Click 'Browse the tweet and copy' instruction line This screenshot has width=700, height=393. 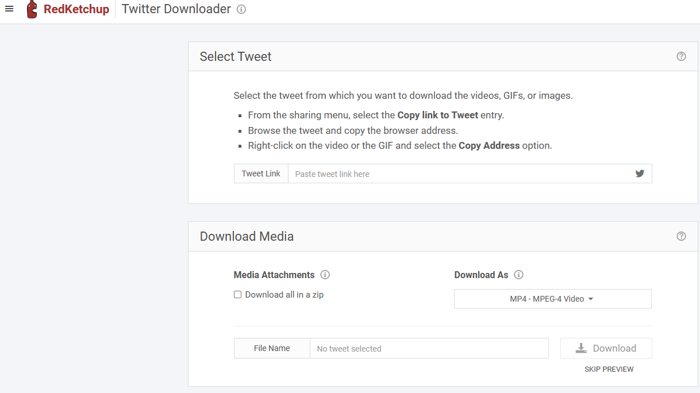pos(353,130)
